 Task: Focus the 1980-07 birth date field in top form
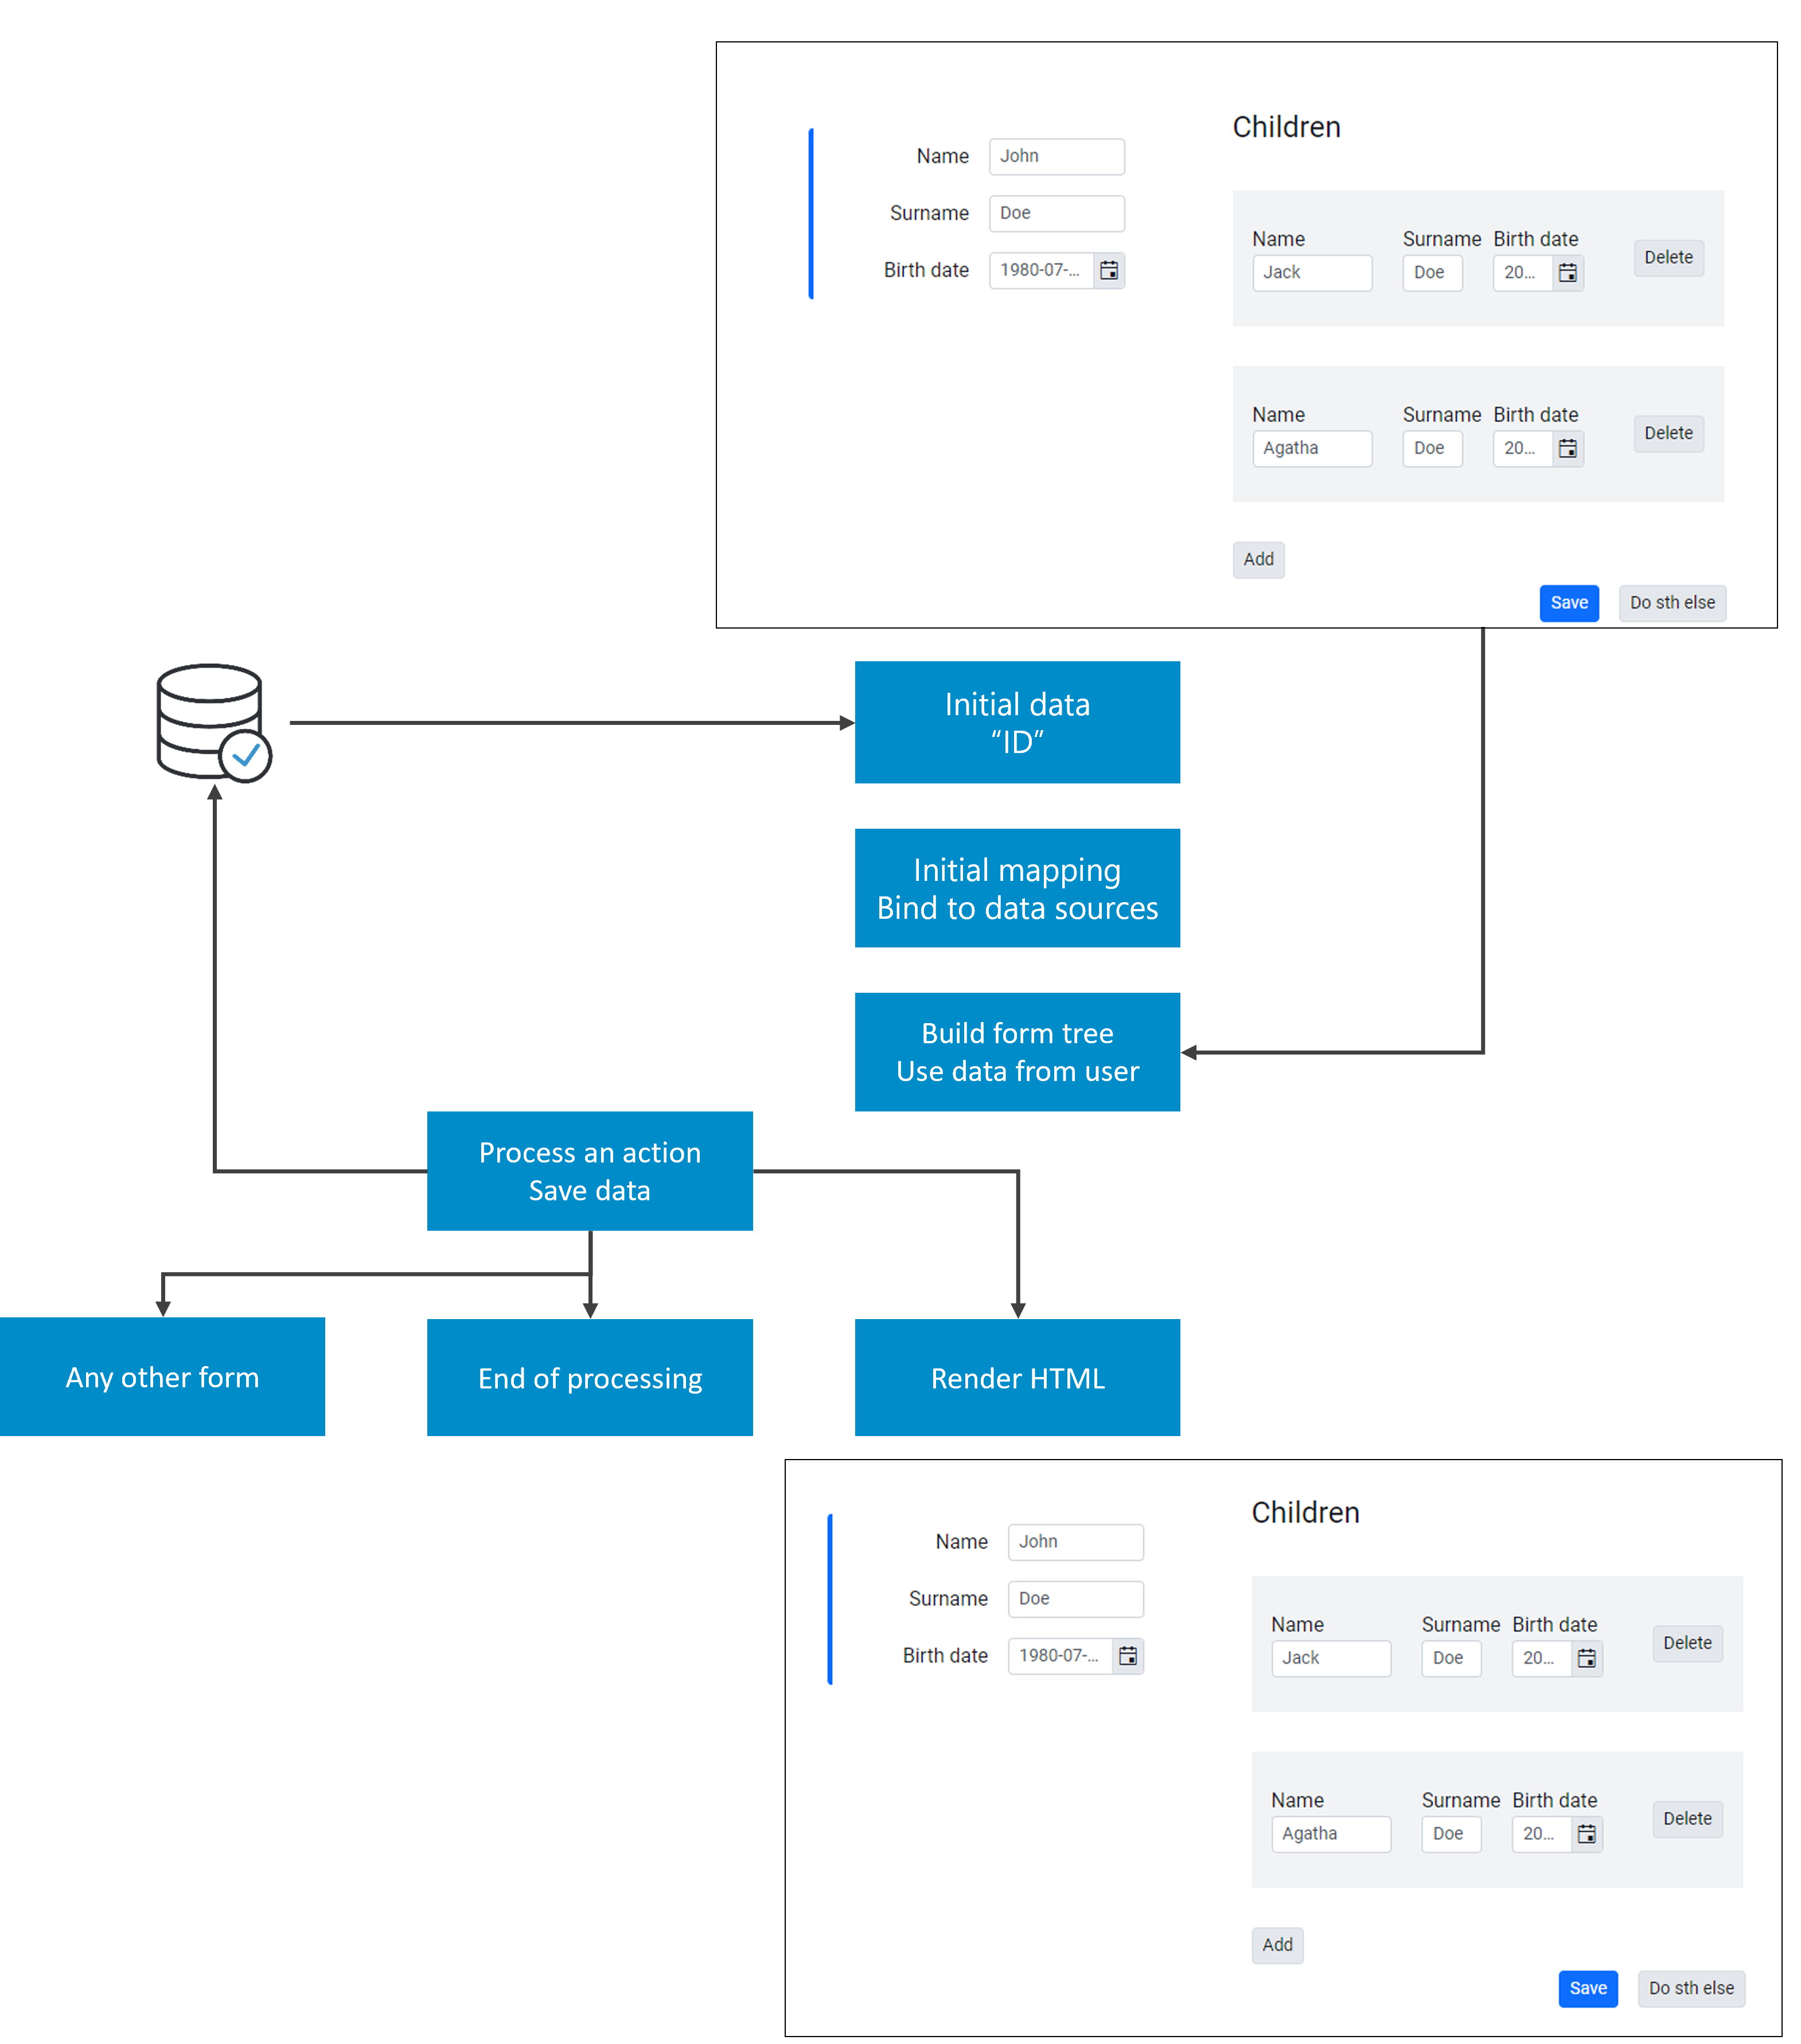click(1042, 270)
